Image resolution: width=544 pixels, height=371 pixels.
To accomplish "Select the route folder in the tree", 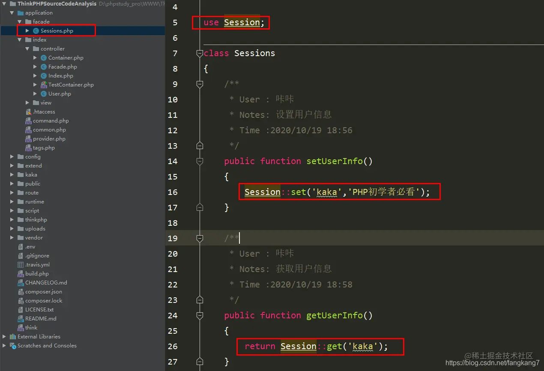I will [32, 193].
